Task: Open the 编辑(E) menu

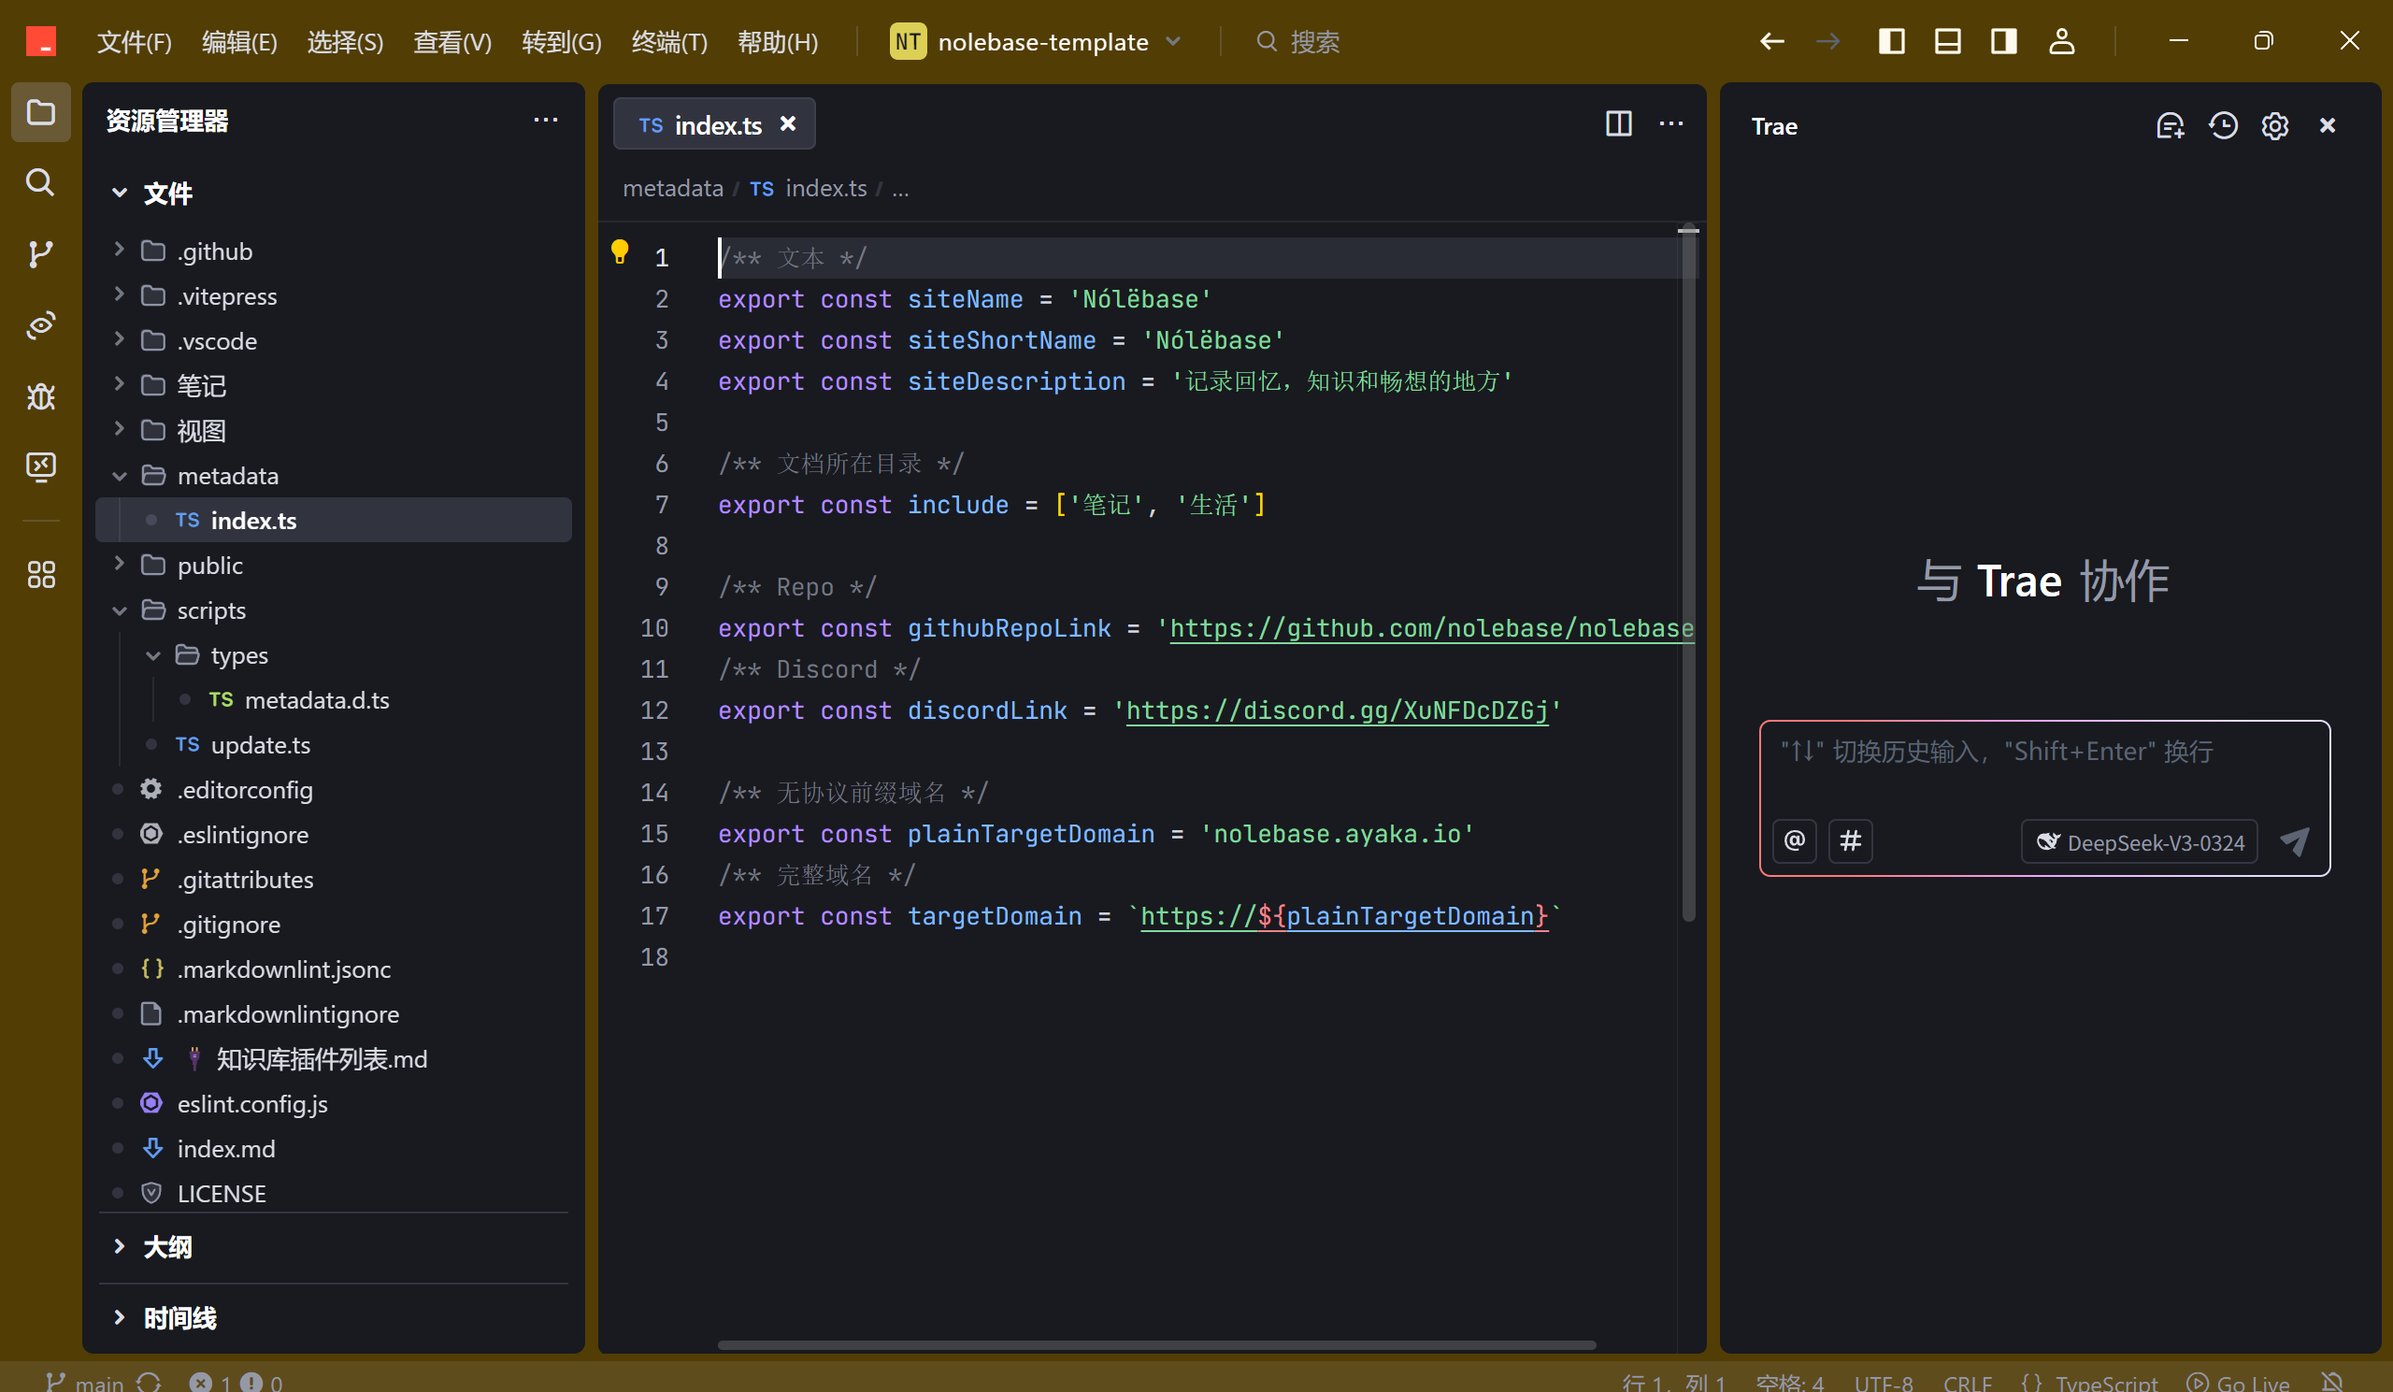Action: 239,42
